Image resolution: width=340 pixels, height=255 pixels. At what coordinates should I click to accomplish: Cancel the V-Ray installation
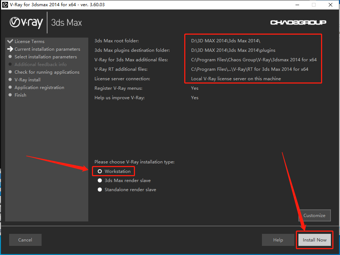[25, 240]
